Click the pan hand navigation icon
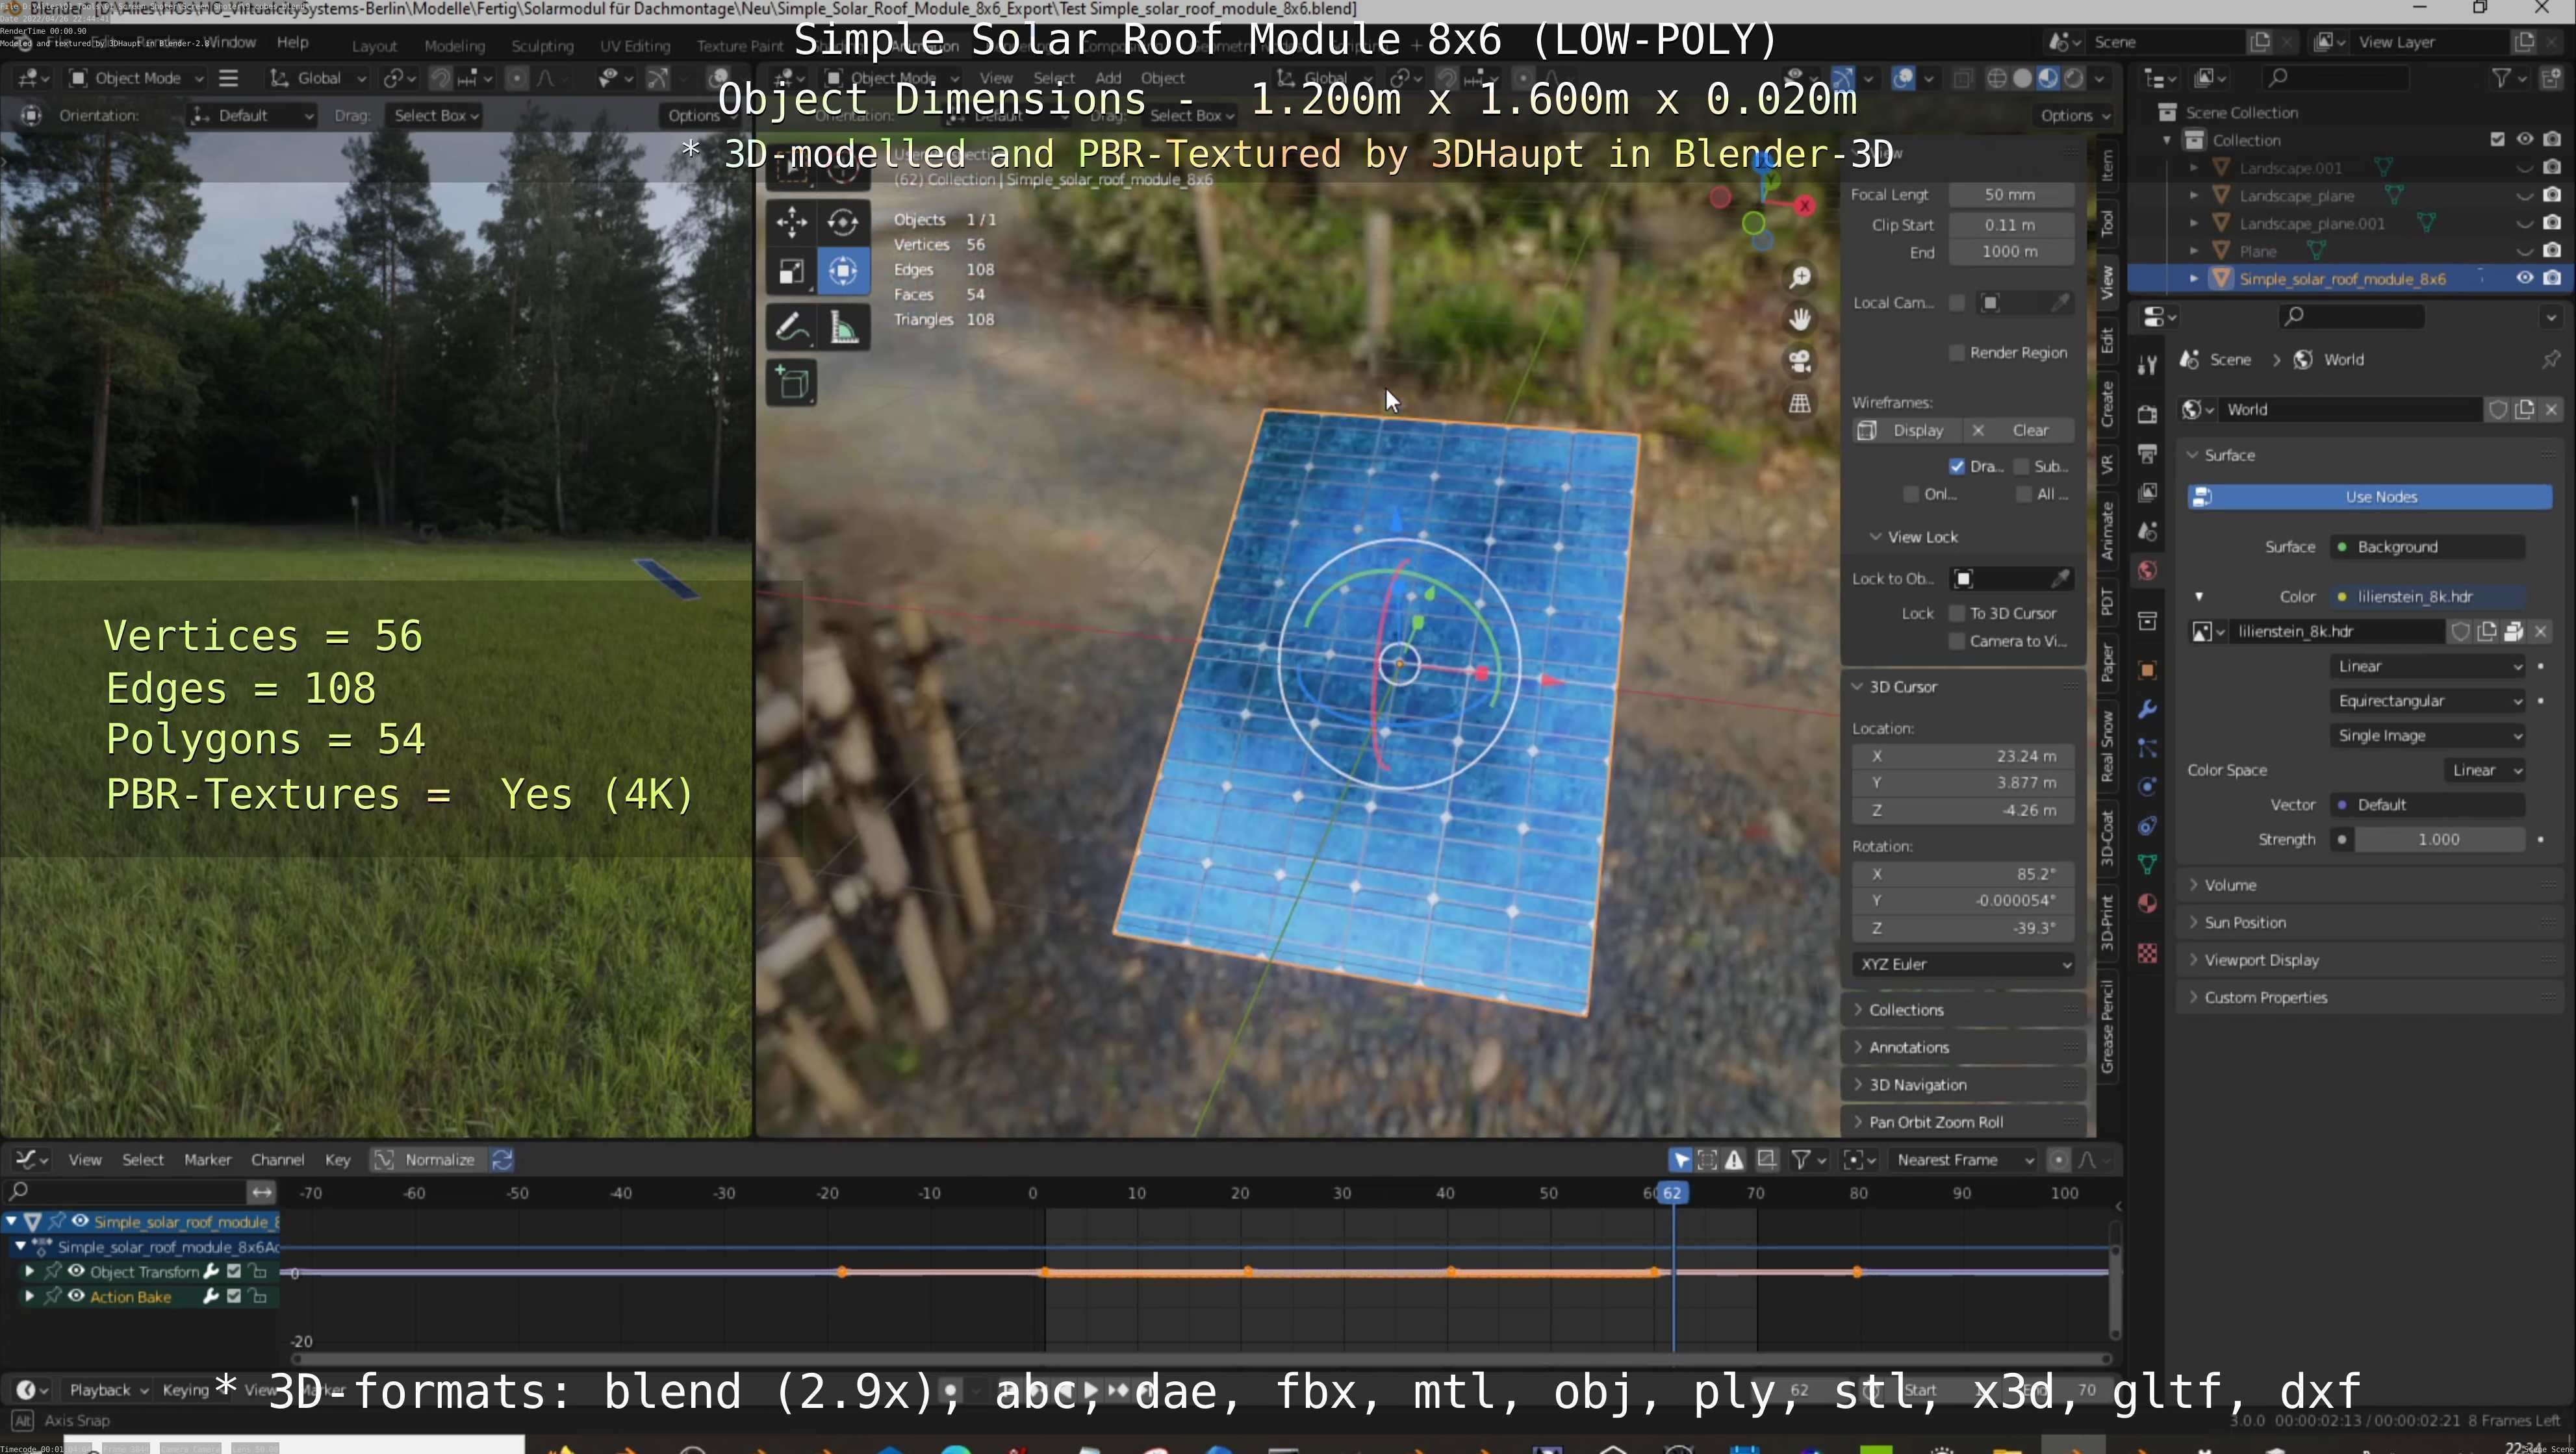 tap(1800, 319)
